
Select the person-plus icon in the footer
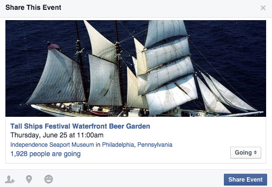pos(10,179)
